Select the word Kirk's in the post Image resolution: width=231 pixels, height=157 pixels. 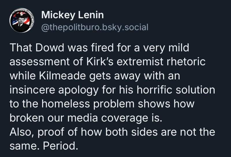tap(100, 61)
